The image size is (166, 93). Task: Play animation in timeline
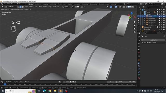71,82
